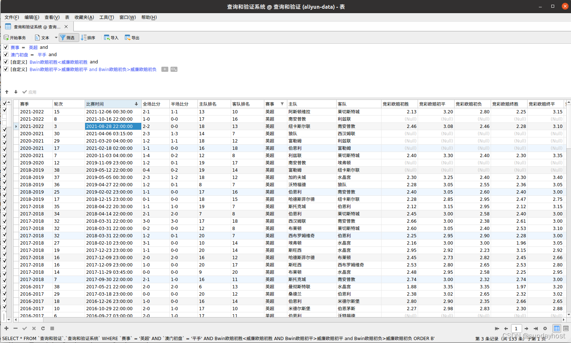Click the add filter group parentheses icon

pos(174,69)
